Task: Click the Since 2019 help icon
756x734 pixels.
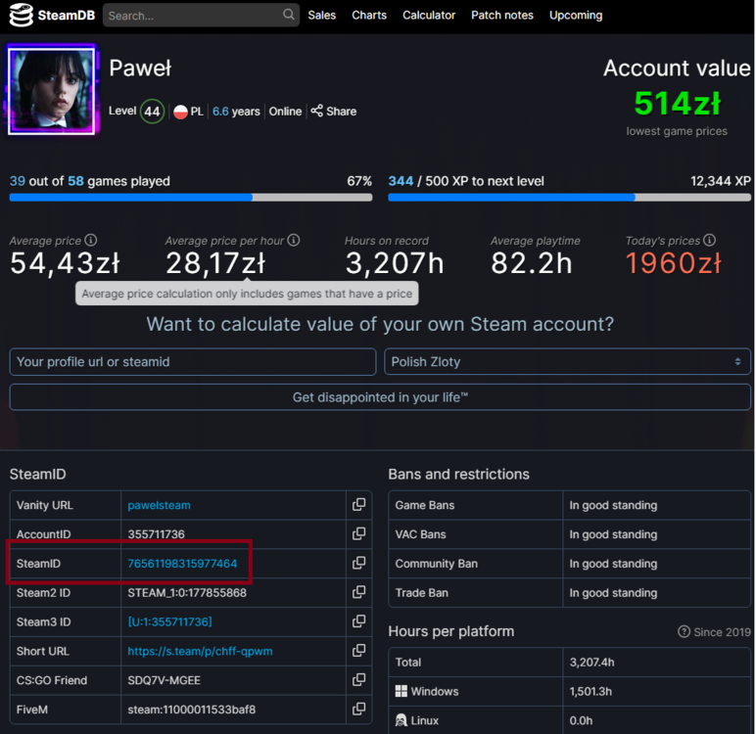Action: 684,631
